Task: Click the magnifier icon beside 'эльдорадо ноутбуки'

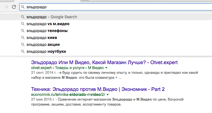Action: [23, 51]
